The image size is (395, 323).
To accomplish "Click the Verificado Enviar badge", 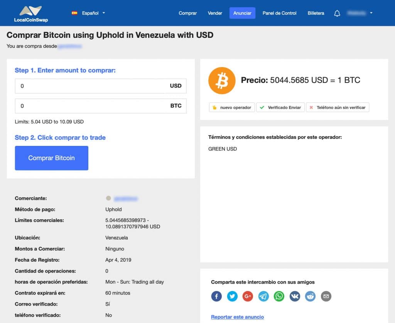I will (x=280, y=107).
